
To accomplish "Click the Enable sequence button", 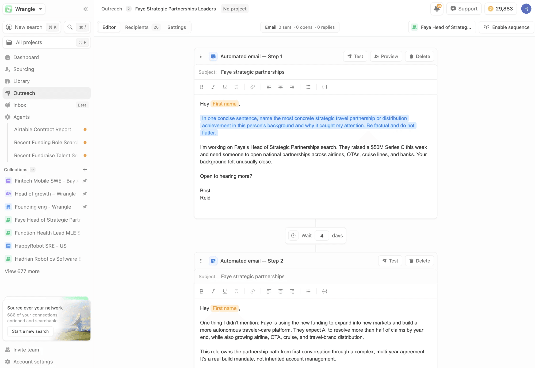I will (x=506, y=27).
